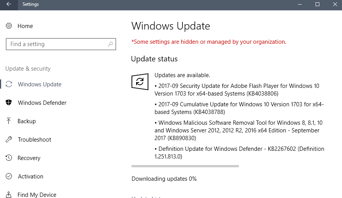Open Find My Device settings
The height and width of the screenshot is (198, 342).
pos(37,195)
